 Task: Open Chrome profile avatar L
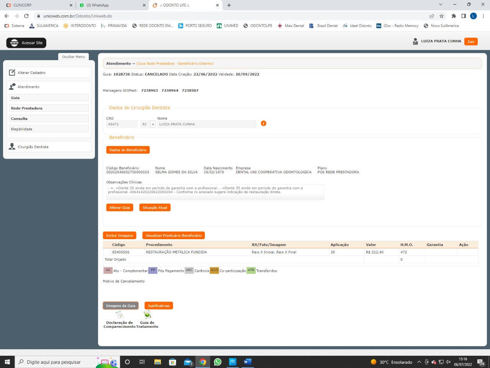coord(474,16)
